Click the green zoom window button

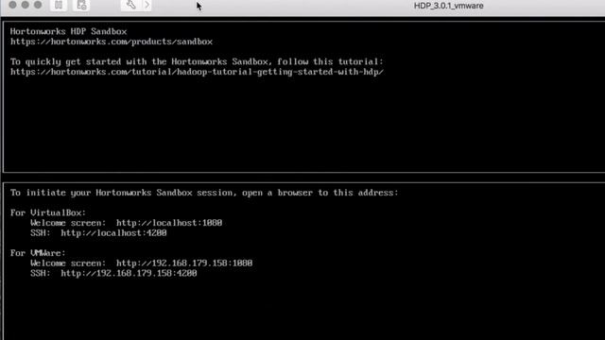[38, 5]
